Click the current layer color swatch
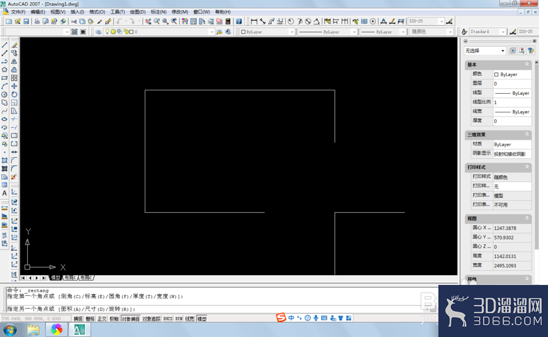 132,32
